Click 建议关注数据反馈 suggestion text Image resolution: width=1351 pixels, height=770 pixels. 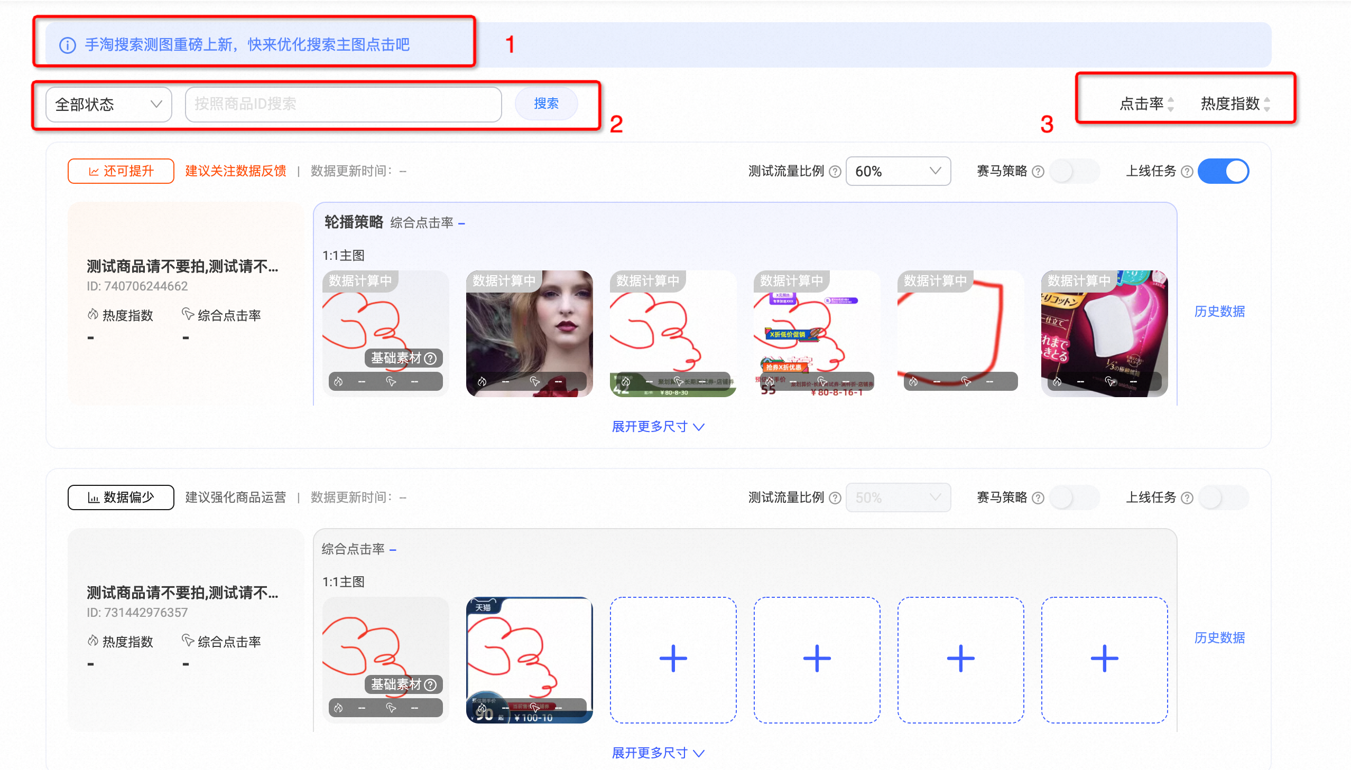tap(236, 171)
